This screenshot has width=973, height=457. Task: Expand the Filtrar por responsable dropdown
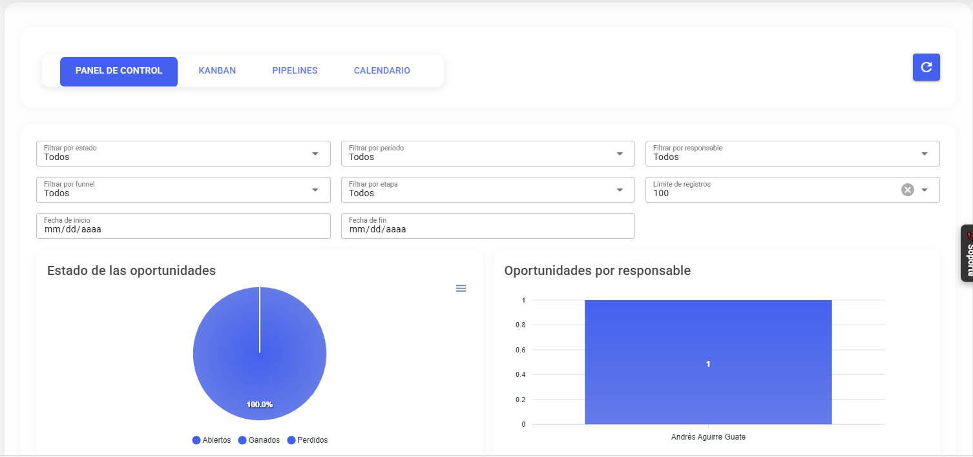(793, 154)
